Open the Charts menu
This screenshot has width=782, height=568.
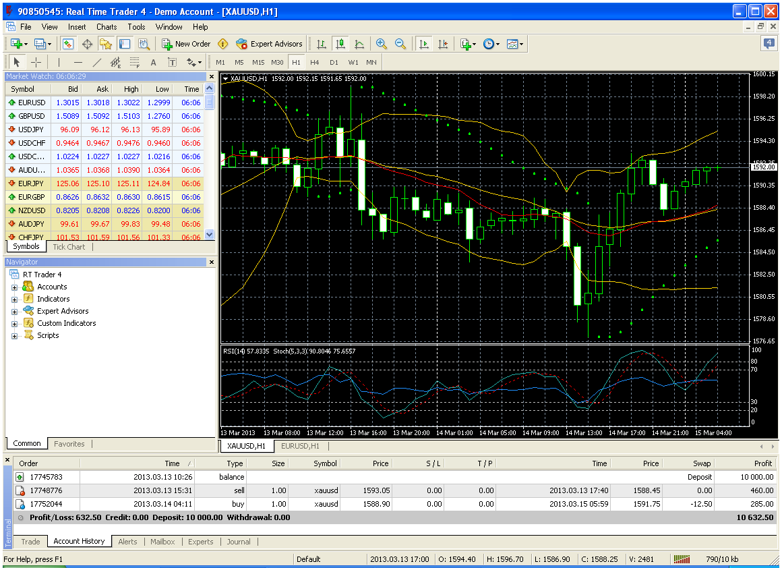107,27
